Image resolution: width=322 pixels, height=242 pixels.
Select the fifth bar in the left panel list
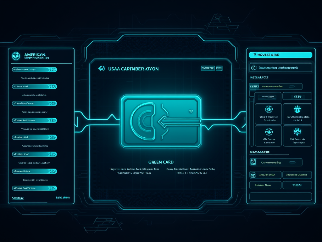[x=34, y=137]
